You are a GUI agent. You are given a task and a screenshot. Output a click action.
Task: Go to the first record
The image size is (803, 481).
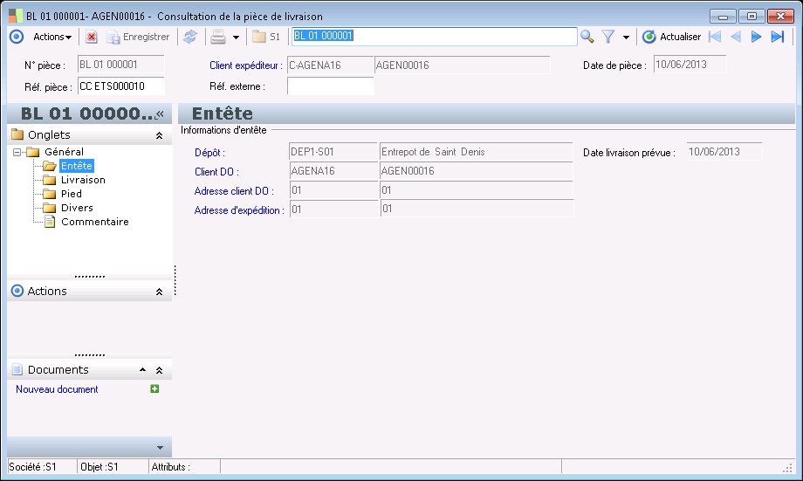tap(715, 37)
